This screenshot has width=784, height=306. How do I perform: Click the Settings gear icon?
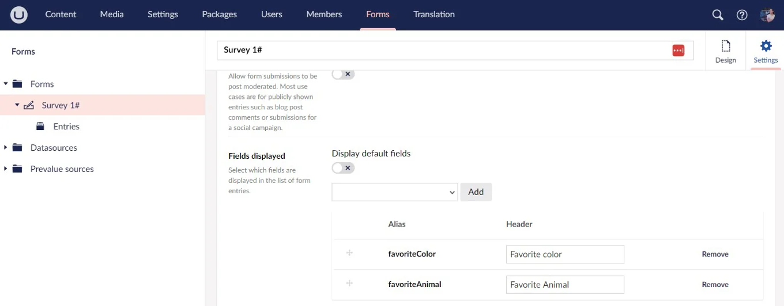766,46
